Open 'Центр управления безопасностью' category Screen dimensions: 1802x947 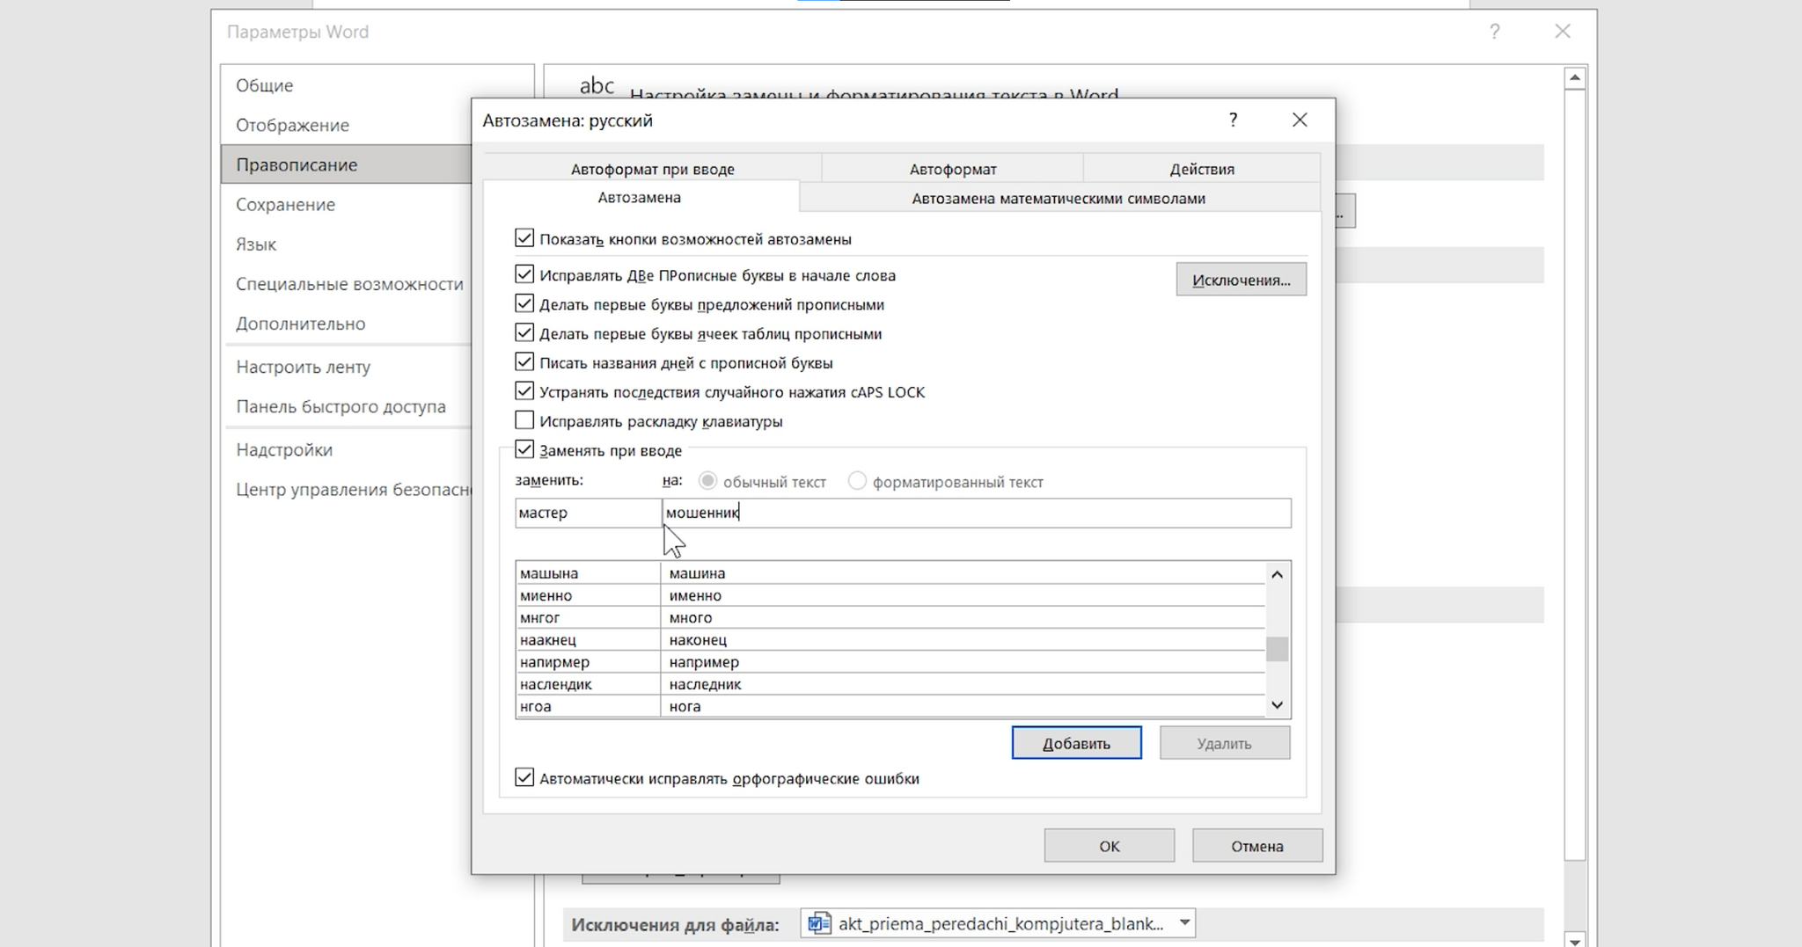[x=346, y=489]
